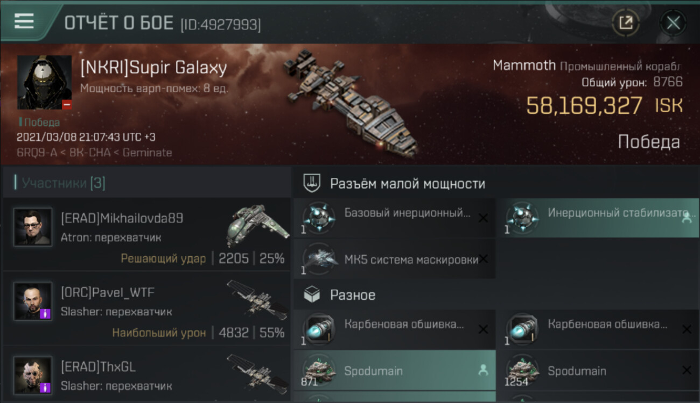The width and height of the screenshot is (700, 403).
Task: Open the hamburger menu icon
Action: tap(24, 21)
